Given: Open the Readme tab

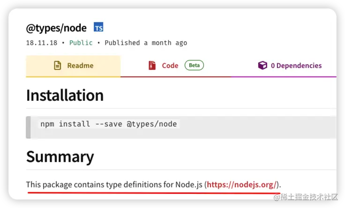Looking at the screenshot, I should [73, 66].
